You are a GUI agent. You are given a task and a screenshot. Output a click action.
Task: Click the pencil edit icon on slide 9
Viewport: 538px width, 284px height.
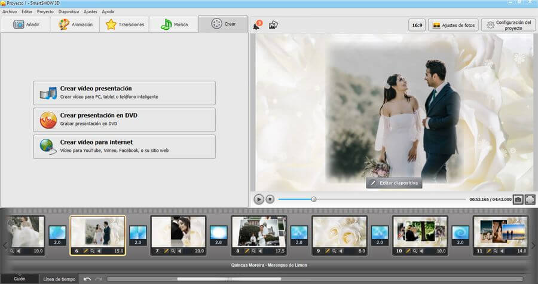328,251
